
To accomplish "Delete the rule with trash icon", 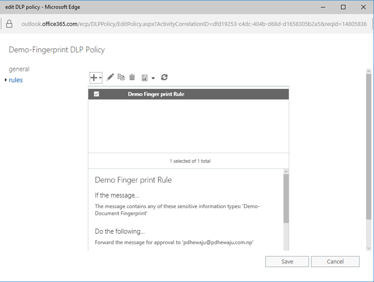I will pos(132,77).
